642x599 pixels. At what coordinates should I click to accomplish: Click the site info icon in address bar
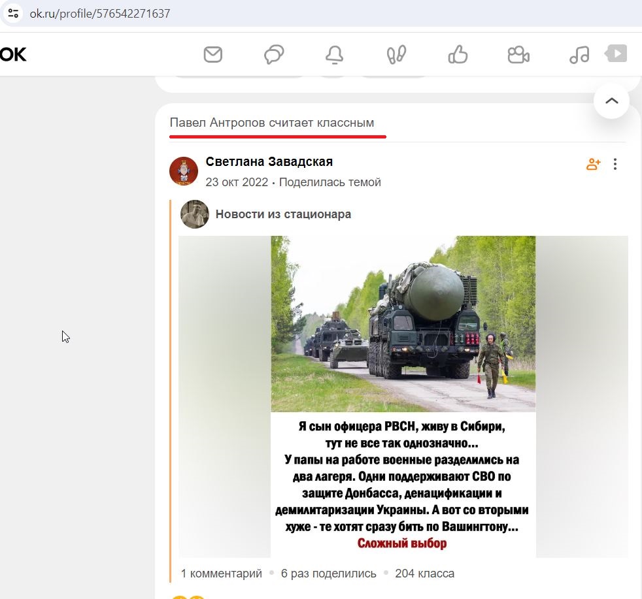coord(13,13)
